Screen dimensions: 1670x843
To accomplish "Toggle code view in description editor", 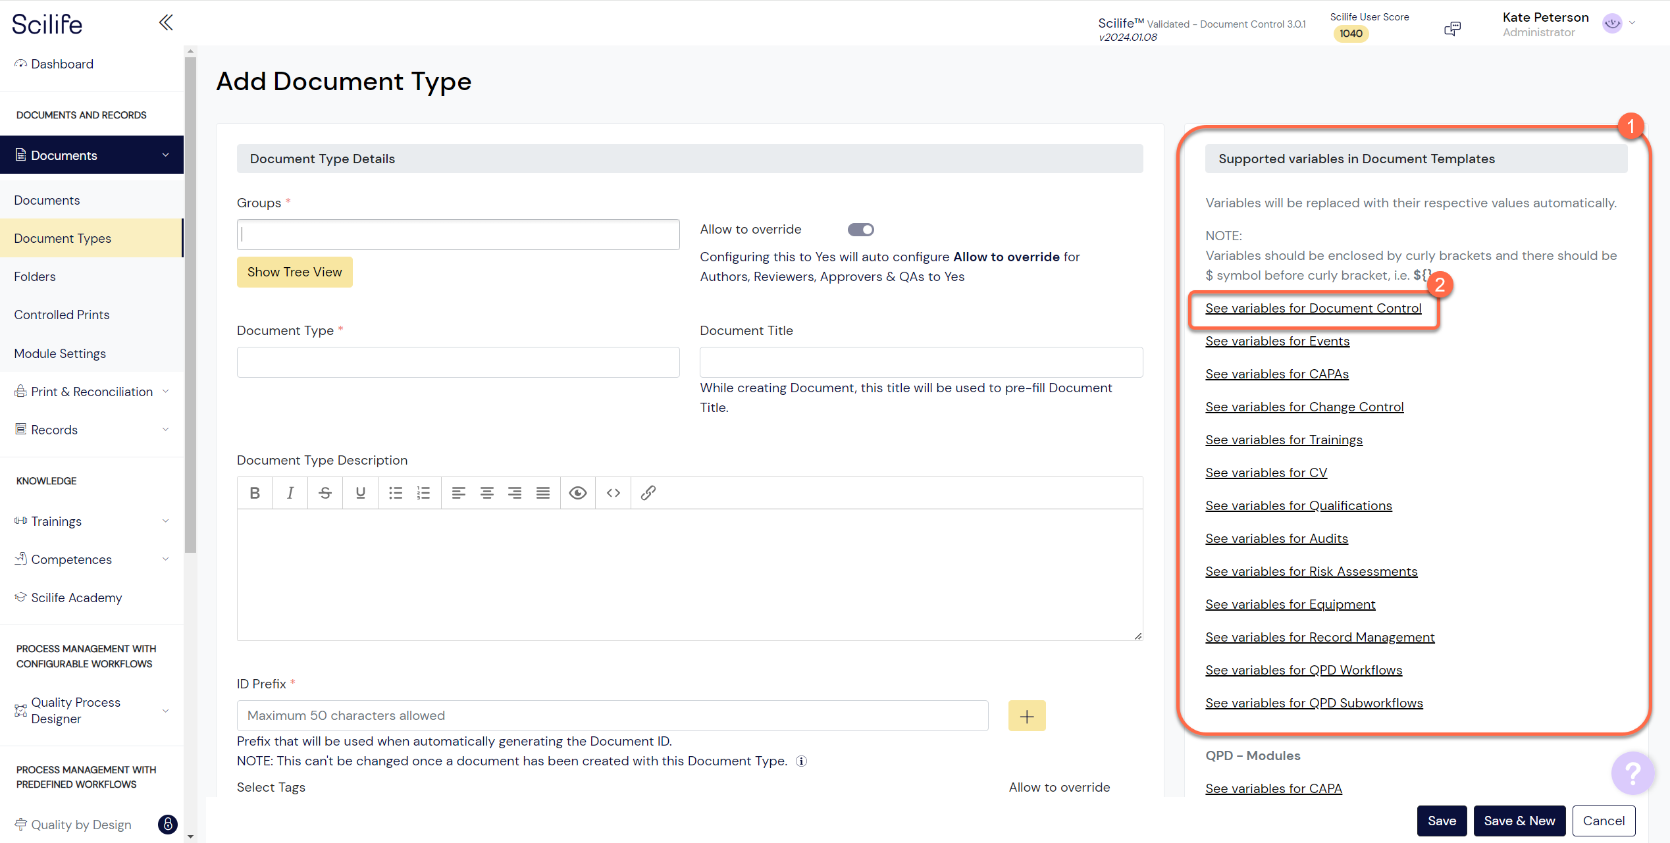I will pyautogui.click(x=613, y=493).
